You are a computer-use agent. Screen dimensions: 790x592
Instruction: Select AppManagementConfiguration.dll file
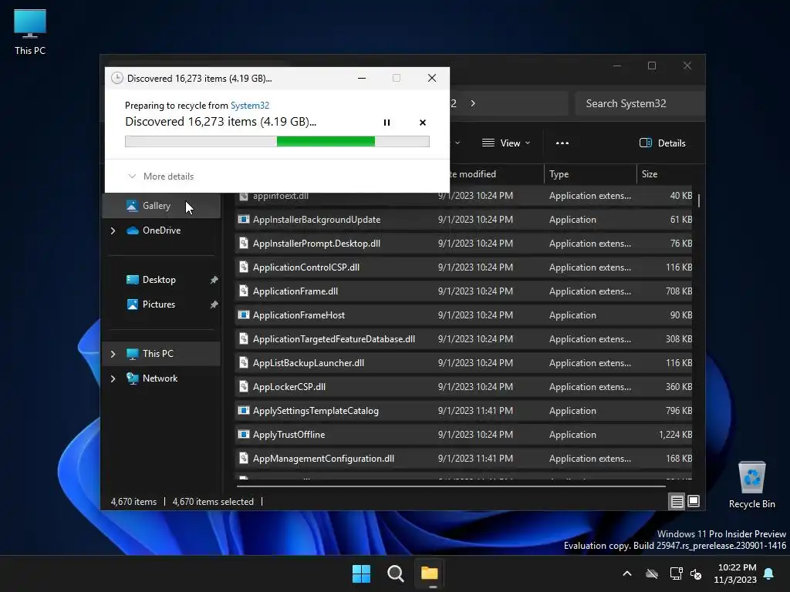coord(464,459)
